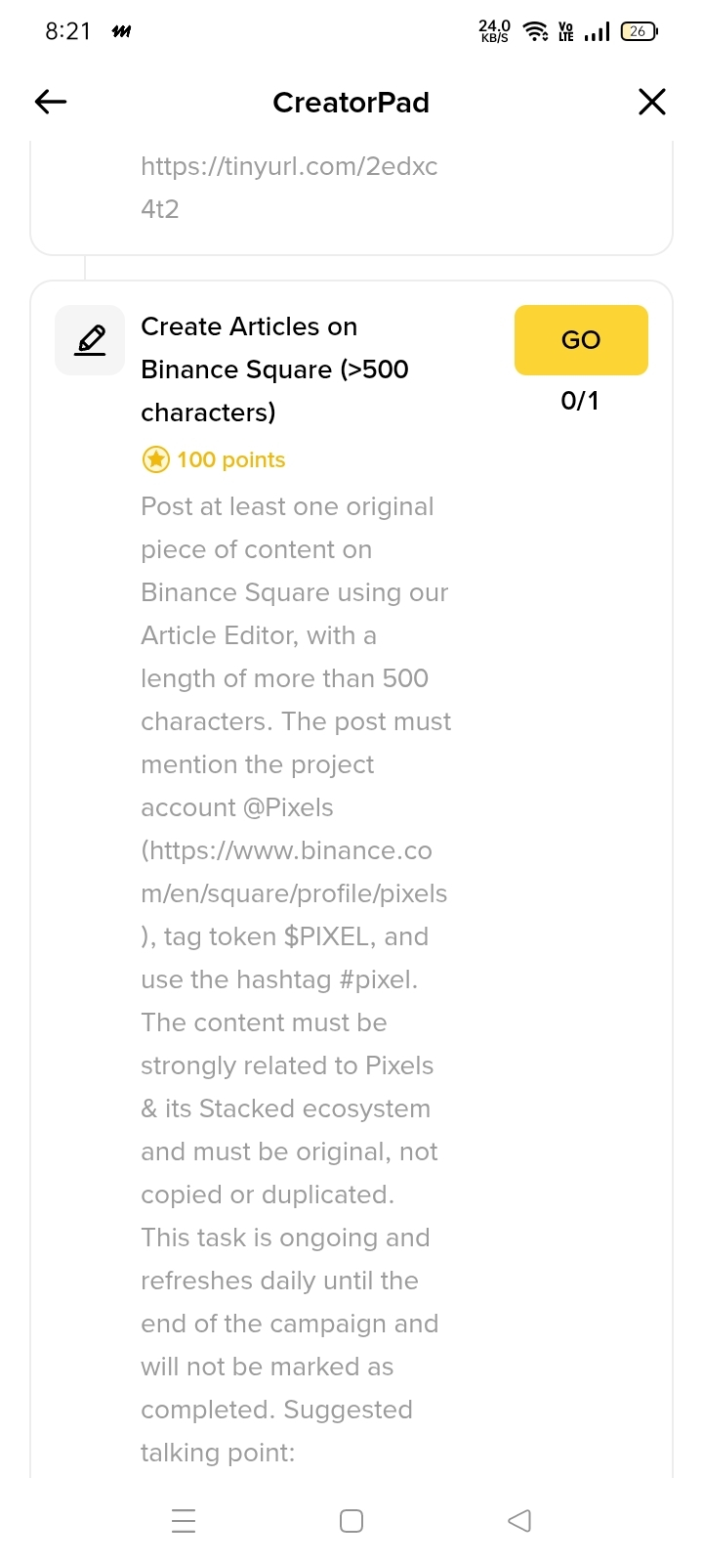Tap the Wi-Fi status icon
Screen dimensions: 703x1564
tap(535, 31)
